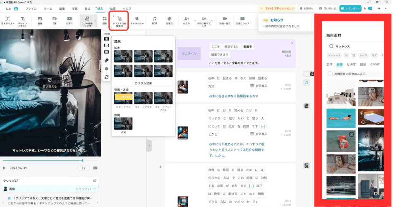Click the サムネイル thumbnail box

189,54
